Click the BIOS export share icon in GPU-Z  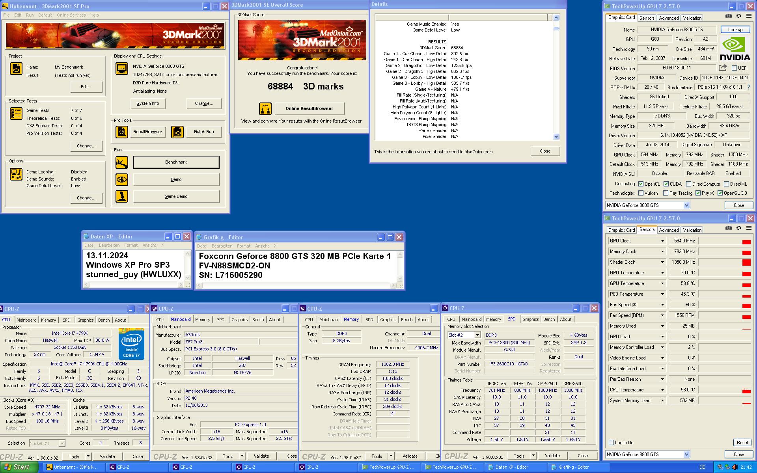[x=723, y=68]
